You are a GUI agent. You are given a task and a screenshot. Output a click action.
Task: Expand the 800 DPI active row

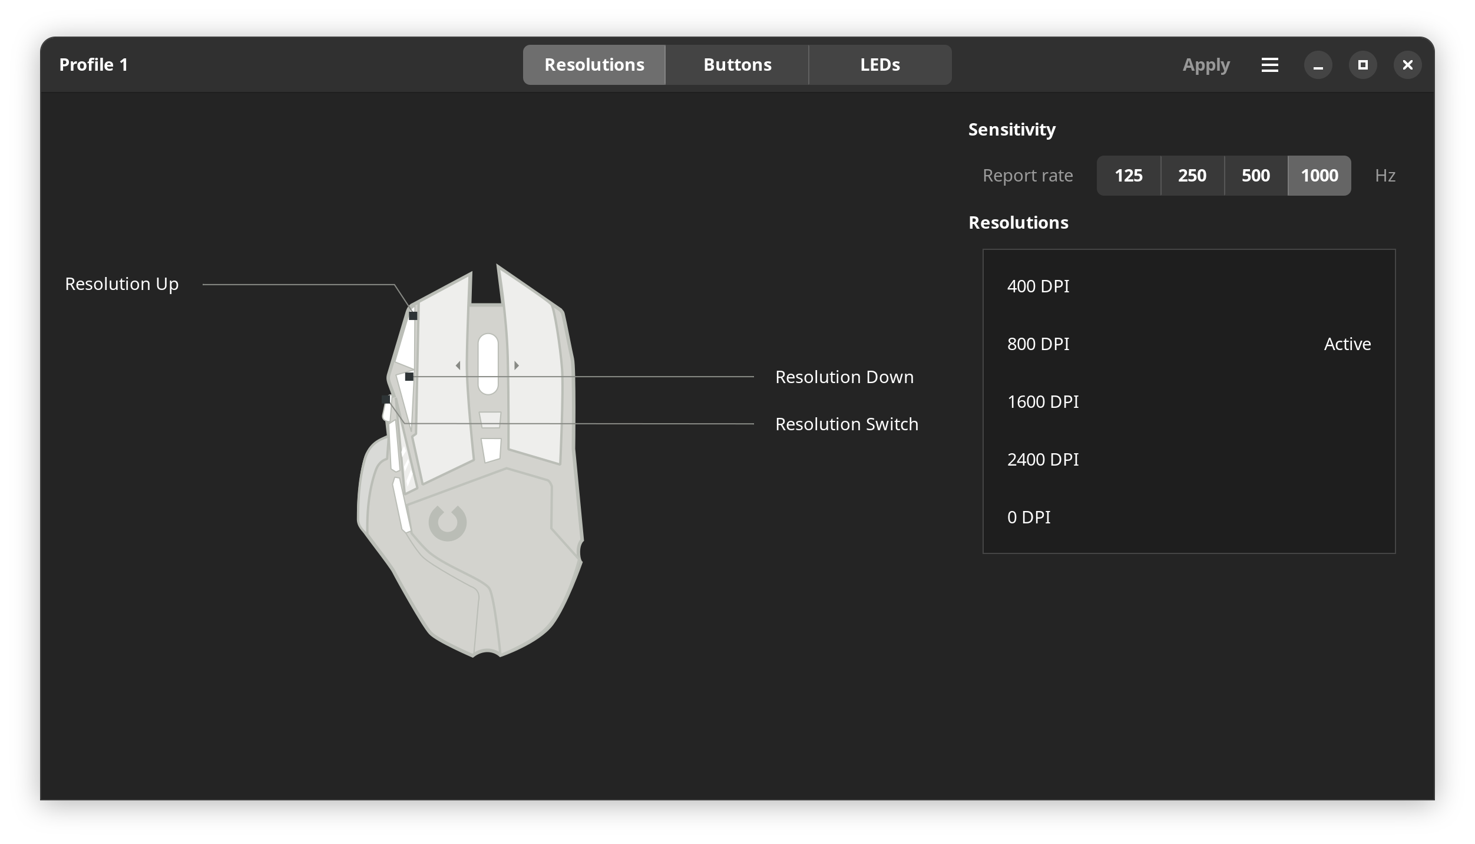click(x=1188, y=344)
